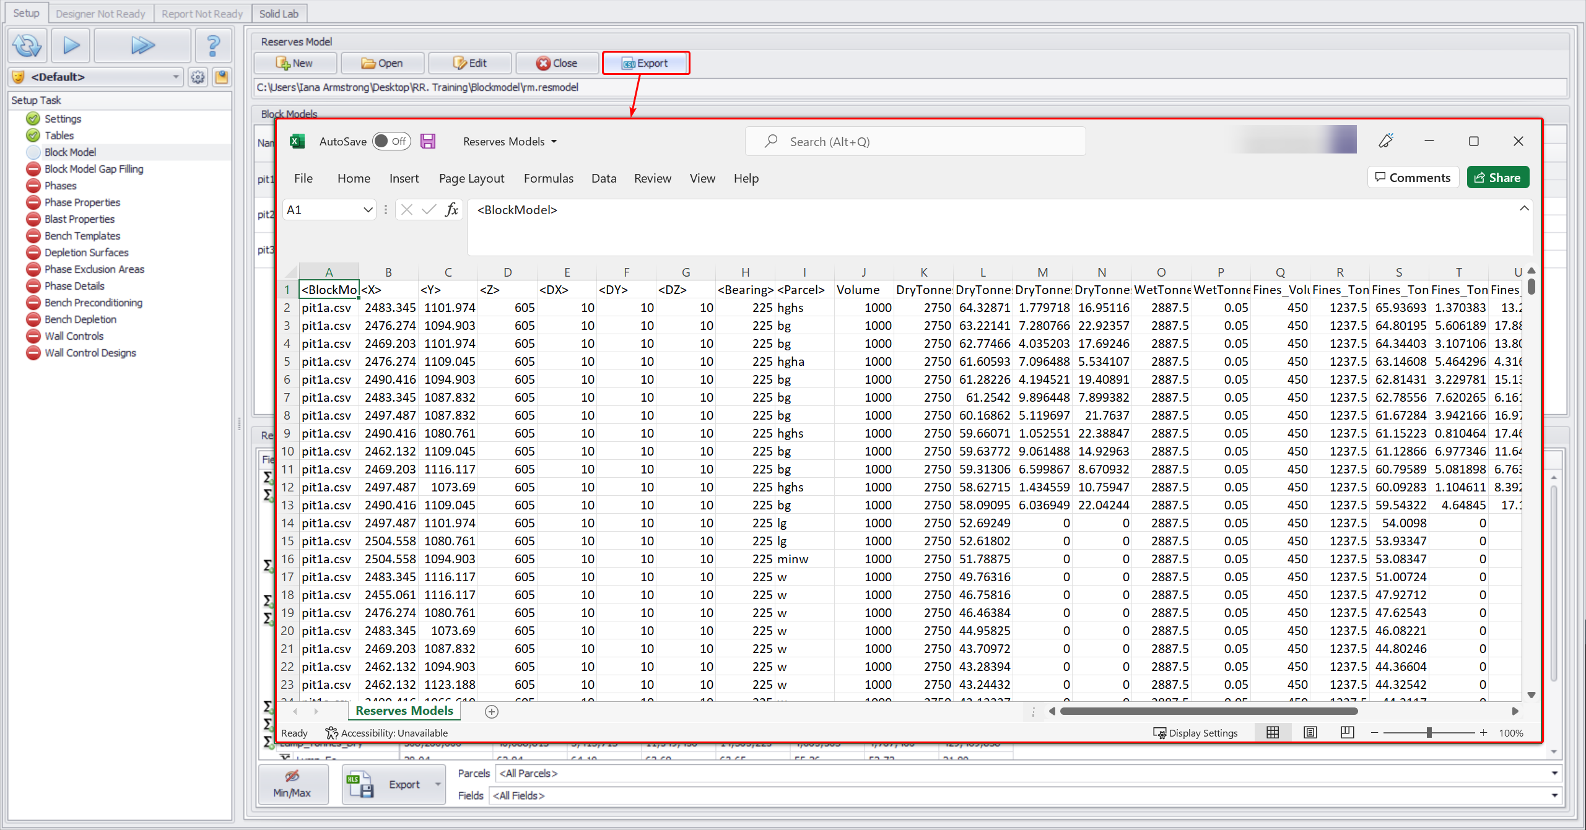Open the Parcels All Parcels dropdown
1586x830 pixels.
(x=1554, y=773)
